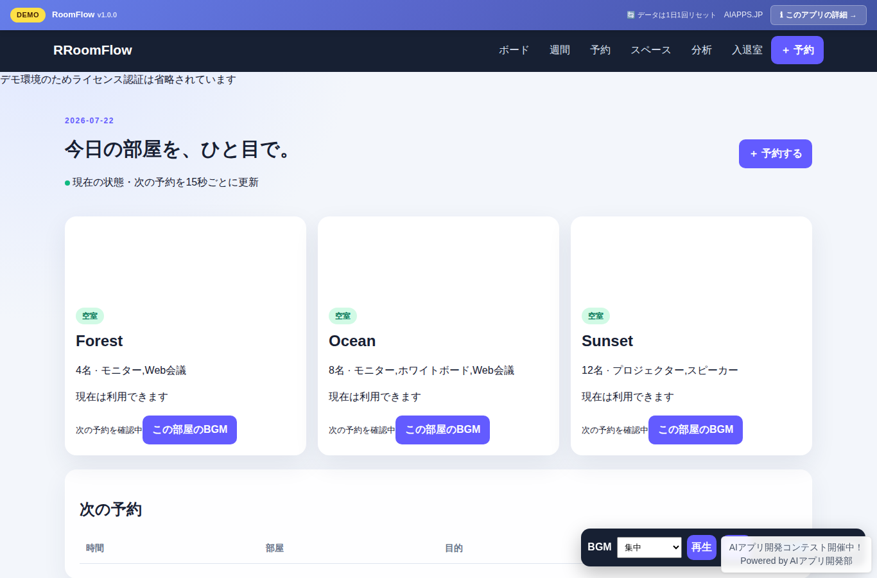The width and height of the screenshot is (877, 578).
Task: Click the Ocean room title
Action: click(352, 341)
